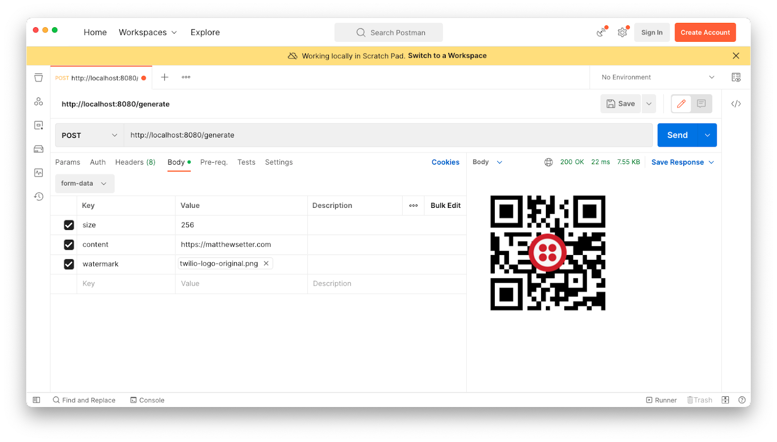Select the comments mode icon
777x442 pixels.
pos(701,103)
